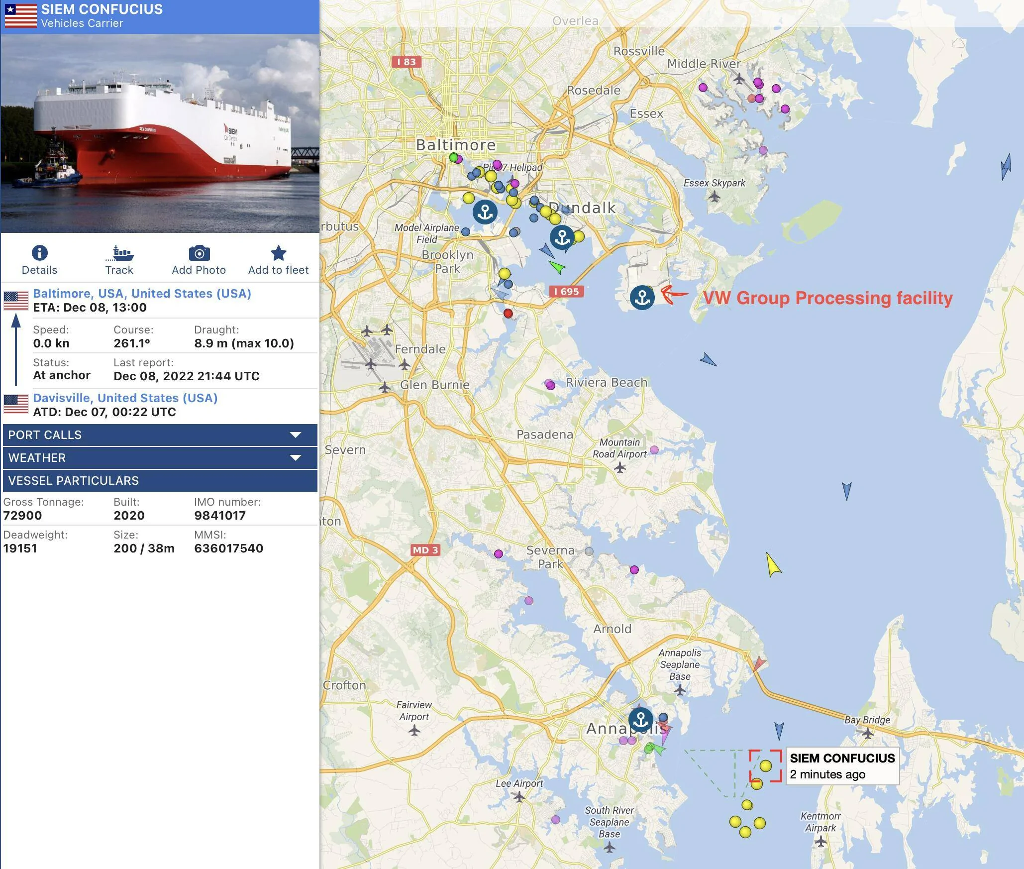The image size is (1024, 869).
Task: Click the Annapolis city label
Action: 626,729
